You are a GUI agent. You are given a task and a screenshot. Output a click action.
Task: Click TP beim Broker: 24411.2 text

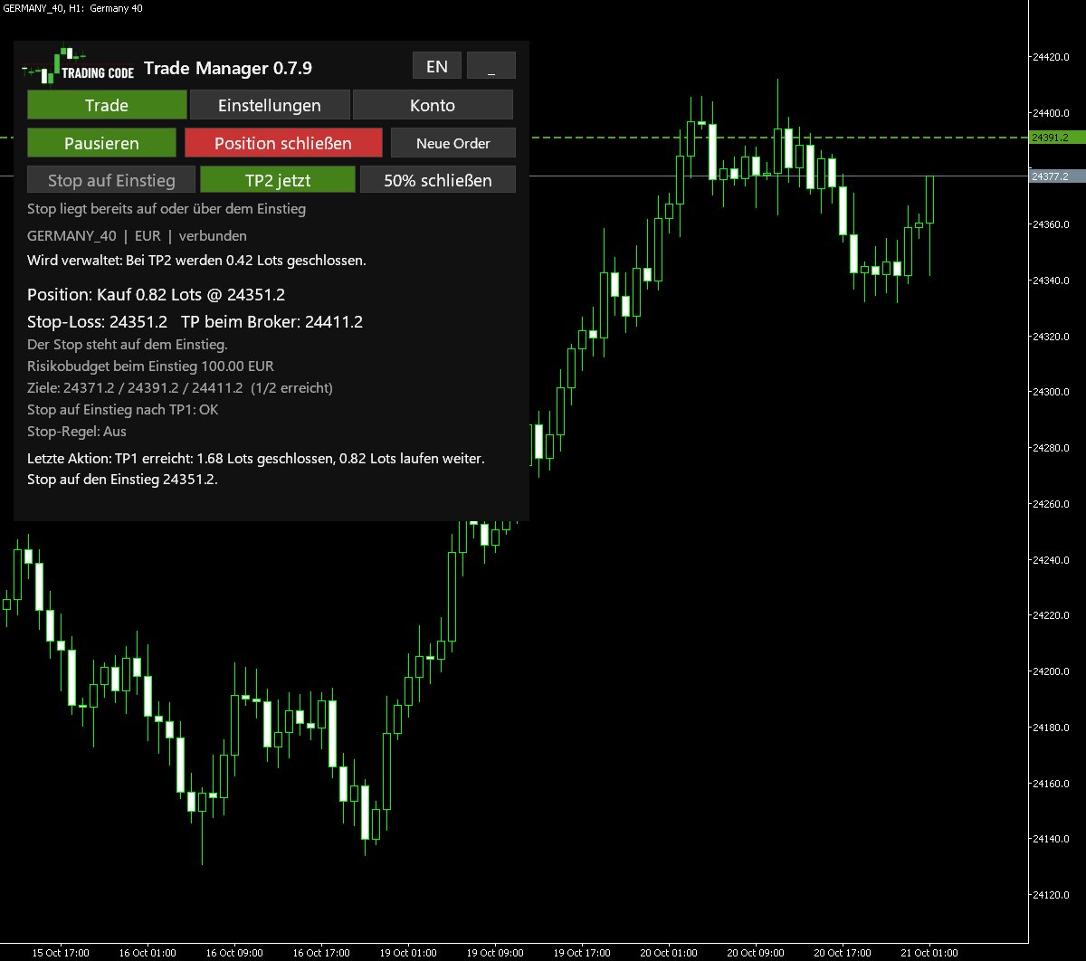pyautogui.click(x=271, y=321)
